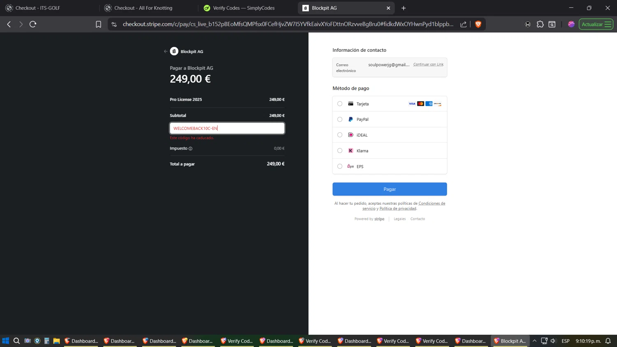The width and height of the screenshot is (617, 347).
Task: Click the Discover brand icon
Action: tap(438, 104)
